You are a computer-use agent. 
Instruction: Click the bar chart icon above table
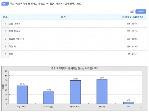(132, 11)
